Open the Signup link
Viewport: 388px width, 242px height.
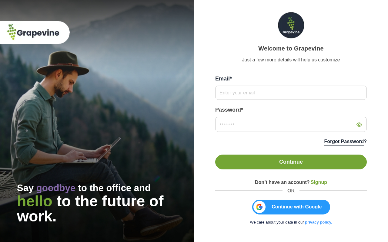[319, 182]
